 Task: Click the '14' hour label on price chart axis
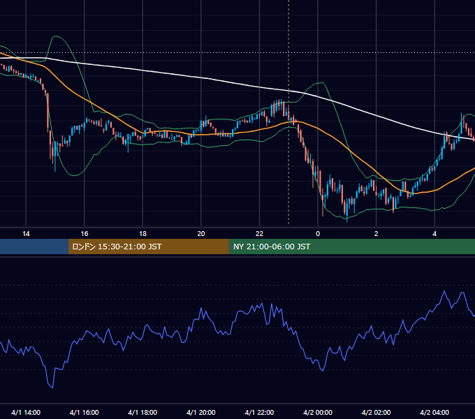[26, 234]
